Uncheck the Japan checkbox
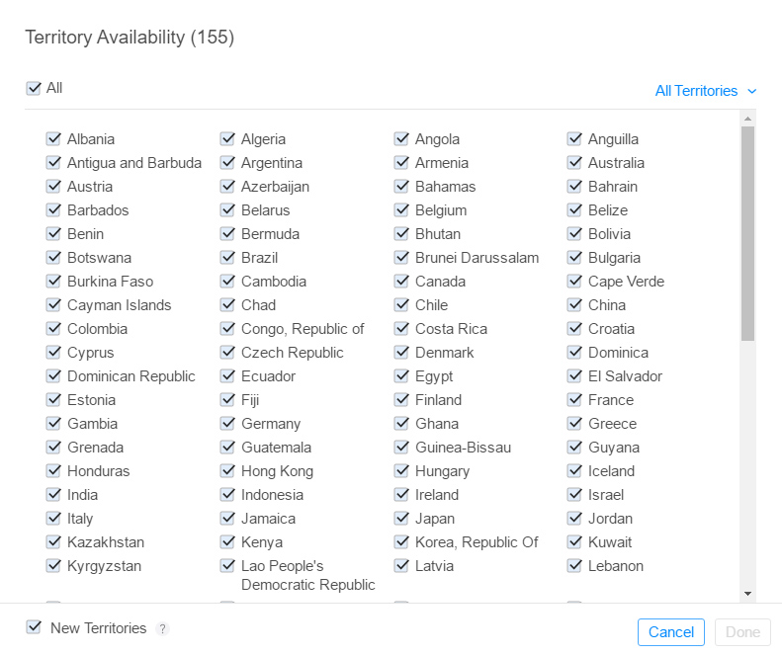The image size is (782, 656). point(401,519)
